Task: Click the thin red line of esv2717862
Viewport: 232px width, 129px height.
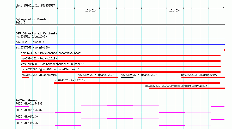Action: tap(120, 50)
